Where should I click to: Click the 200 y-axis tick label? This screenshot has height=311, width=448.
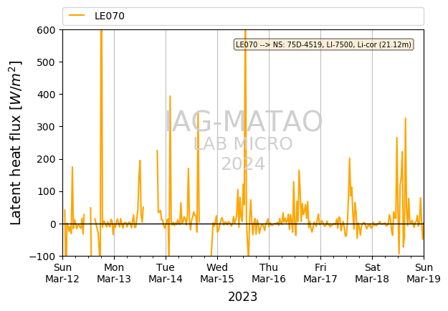[x=46, y=159]
